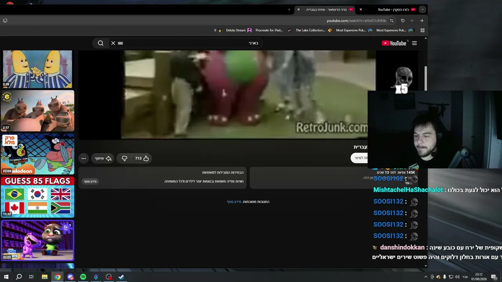Open the on-screen keyboard in search box
Image resolution: width=502 pixels, height=282 pixels.
(x=120, y=43)
